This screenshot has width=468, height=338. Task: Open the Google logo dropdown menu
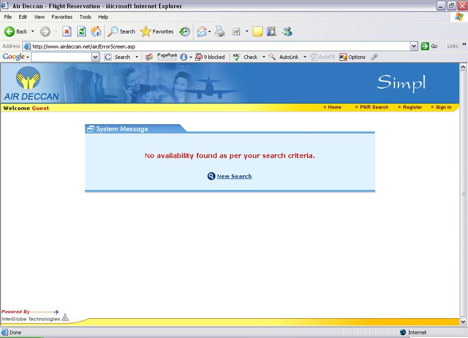16,57
